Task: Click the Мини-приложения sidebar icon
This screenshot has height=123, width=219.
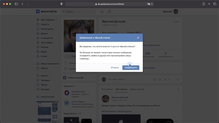Action: [x=38, y=64]
